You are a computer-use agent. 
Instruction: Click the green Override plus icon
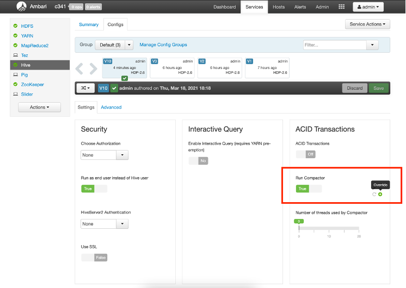380,194
